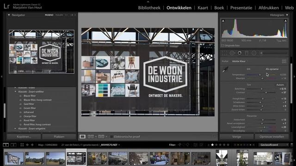Switch to Loupe view in toolbar

82,136
